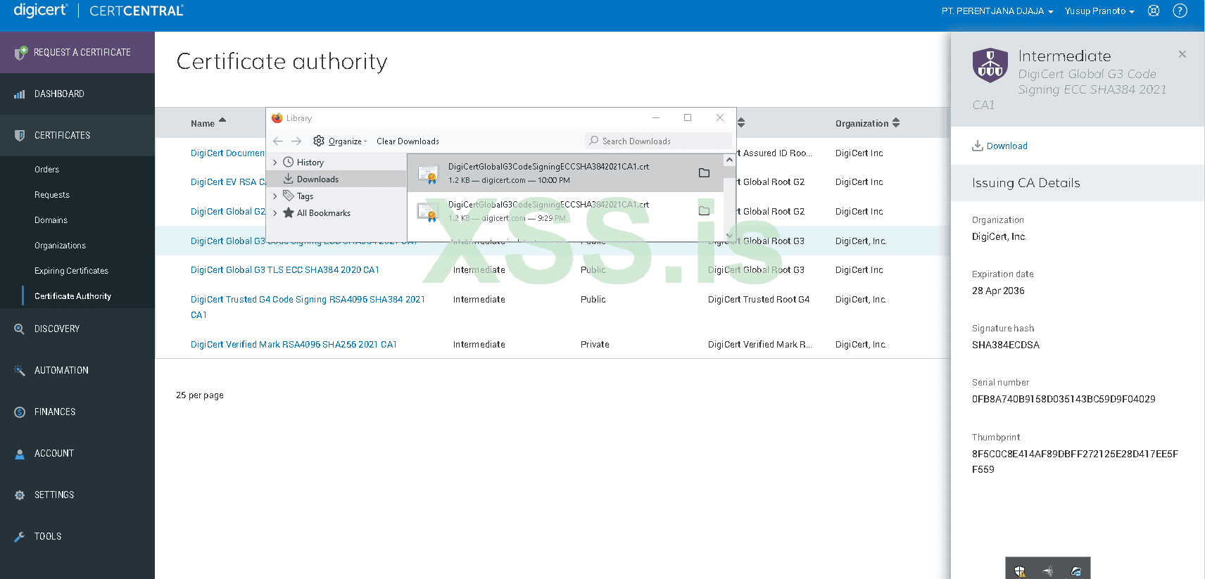Open Windows Security tray icon

[1020, 571]
